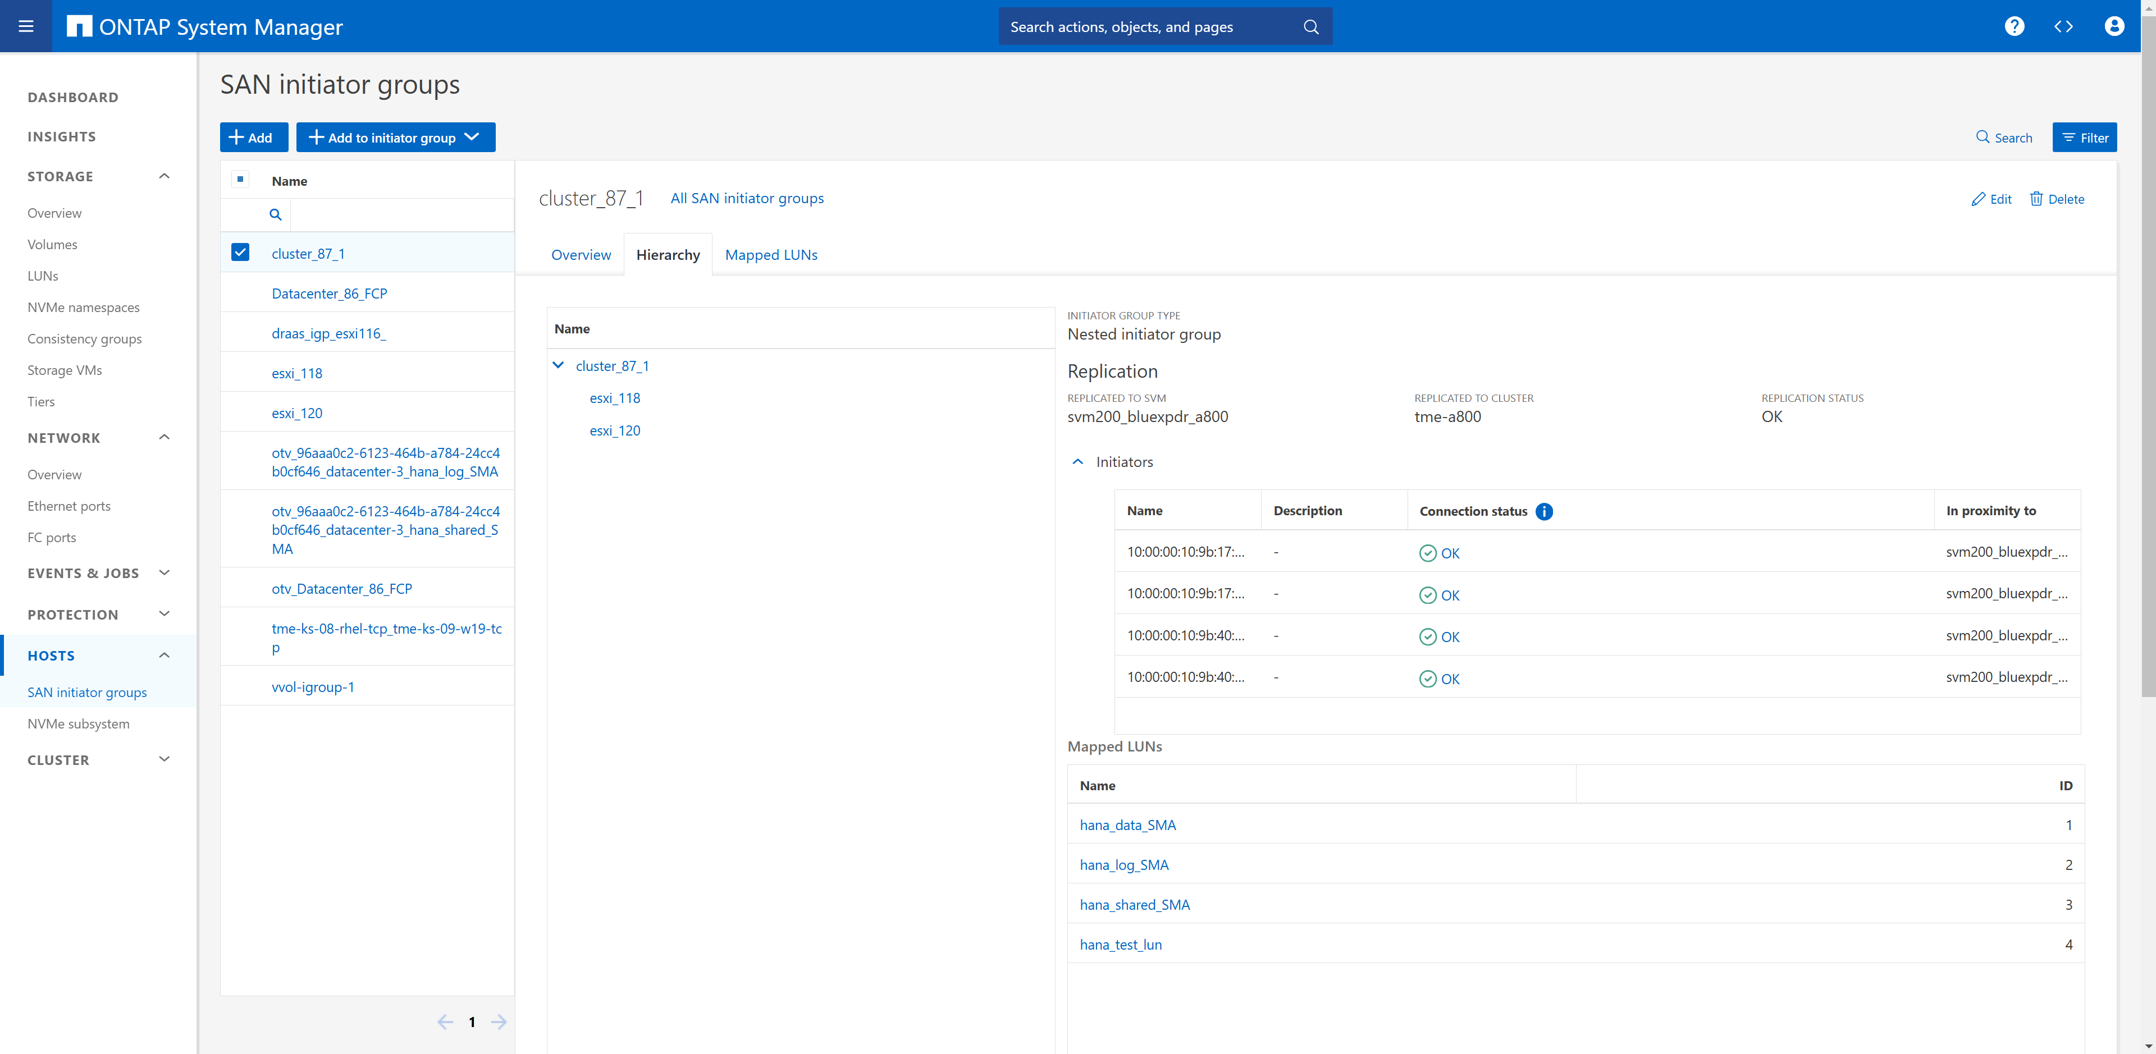
Task: Toggle the select-all checkbox in the header
Action: click(x=240, y=180)
